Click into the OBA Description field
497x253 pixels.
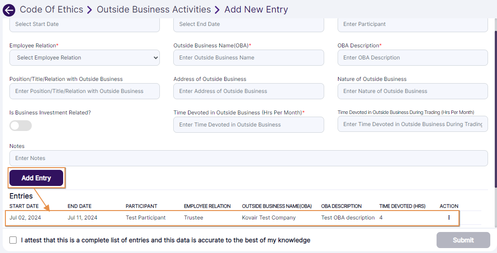click(412, 58)
